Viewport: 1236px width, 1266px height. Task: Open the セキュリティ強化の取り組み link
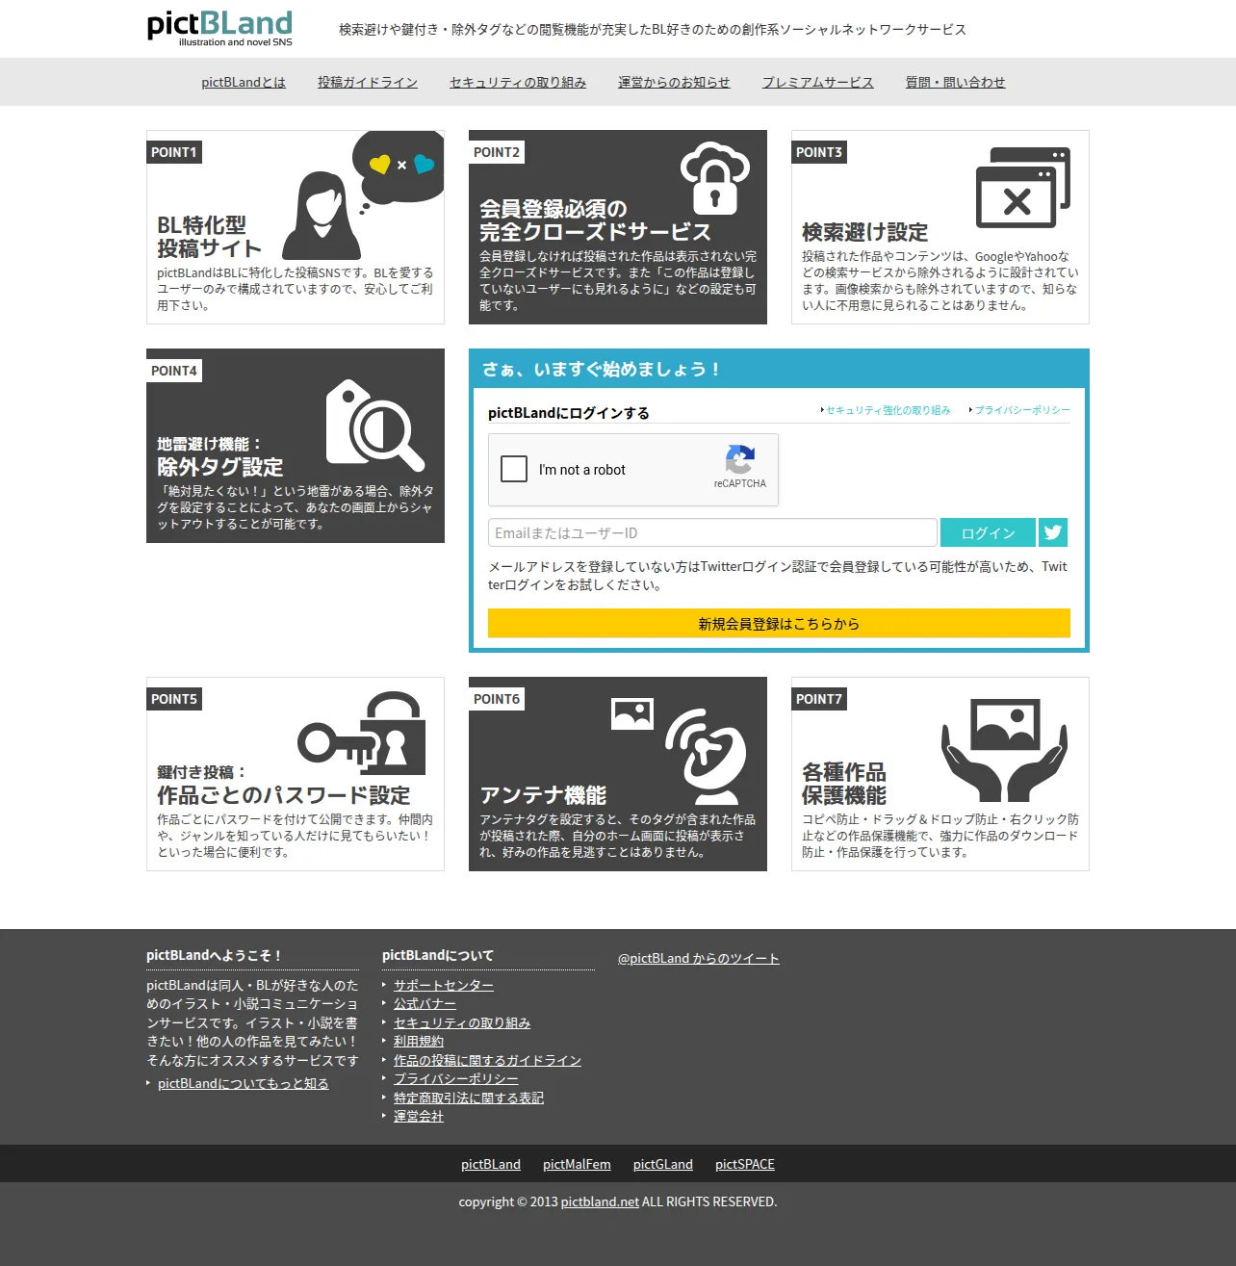point(888,410)
